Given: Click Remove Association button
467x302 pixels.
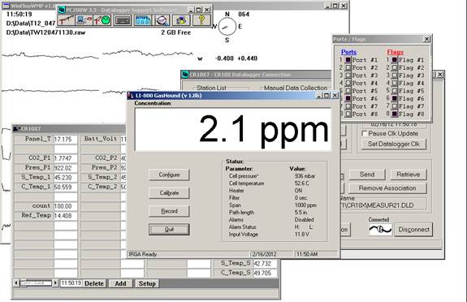Looking at the screenshot, I should 387,188.
